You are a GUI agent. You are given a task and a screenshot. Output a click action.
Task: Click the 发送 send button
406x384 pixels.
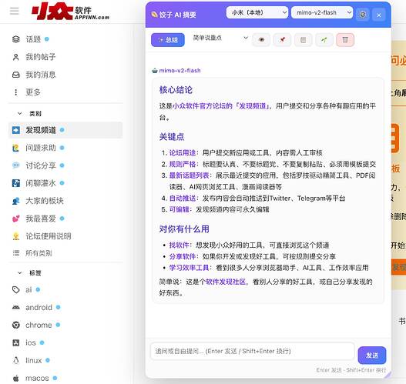(372, 356)
